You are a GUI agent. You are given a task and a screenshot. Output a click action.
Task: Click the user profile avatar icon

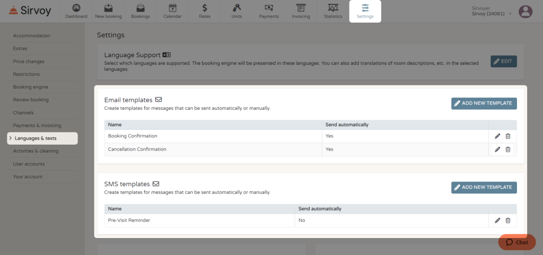coord(526,12)
